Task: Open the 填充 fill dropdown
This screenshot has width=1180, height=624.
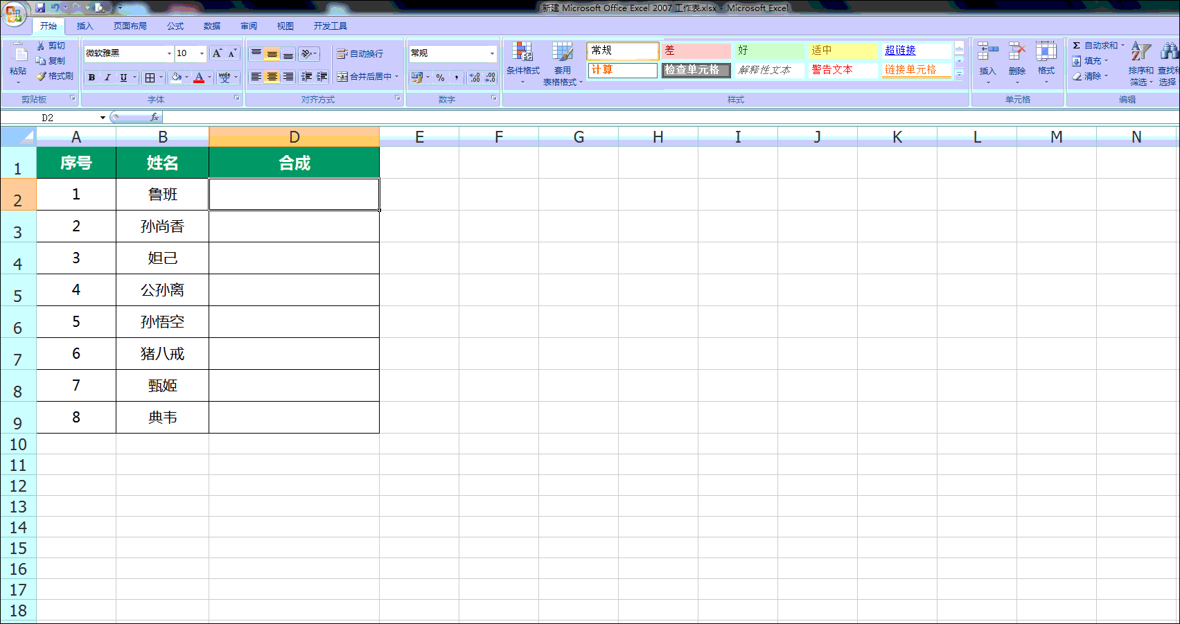Action: [1091, 61]
